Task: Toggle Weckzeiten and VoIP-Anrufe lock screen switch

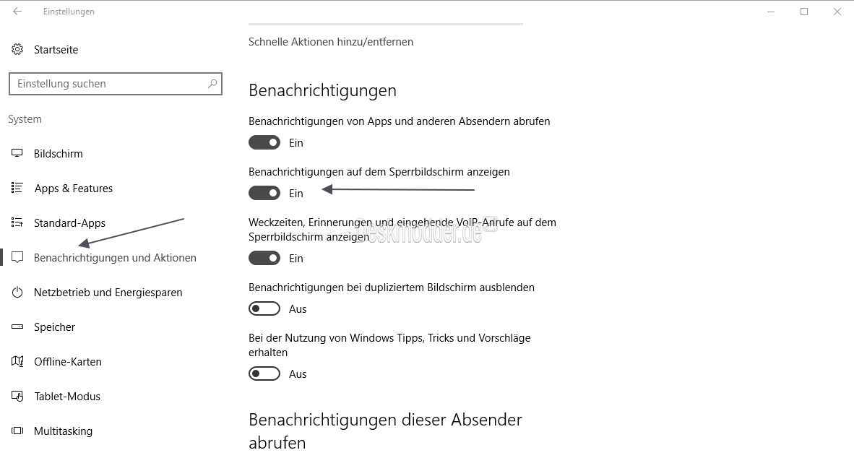Action: click(x=264, y=258)
